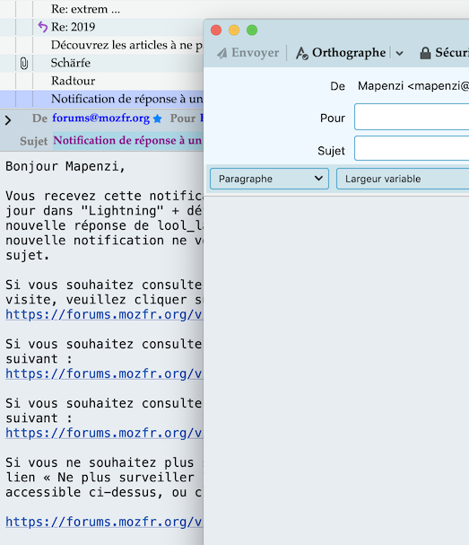The height and width of the screenshot is (545, 469).
Task: Click the green fullscreen button of compose window
Action: 252,31
